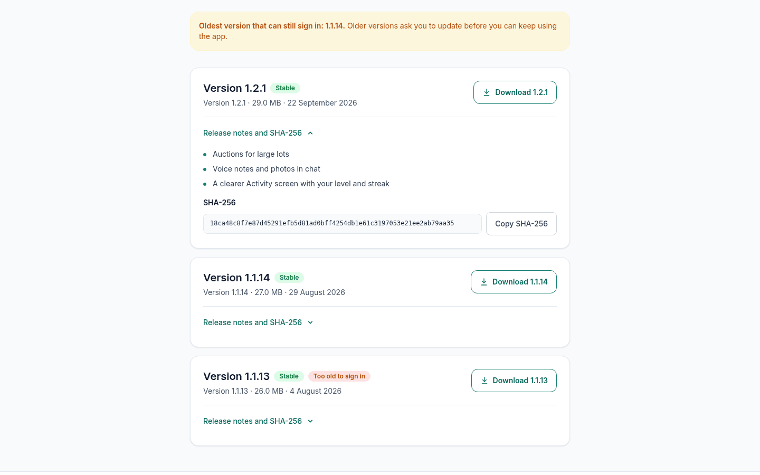Click the Stable badge on Version 1.2.1

point(285,88)
